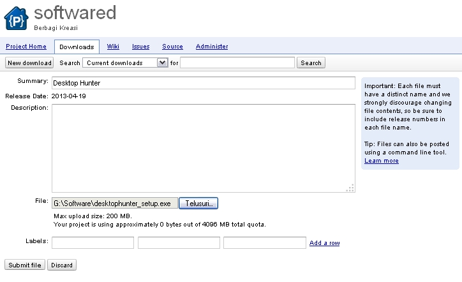462x282 pixels.
Task: Focus the second Labels field
Action: coord(179,243)
